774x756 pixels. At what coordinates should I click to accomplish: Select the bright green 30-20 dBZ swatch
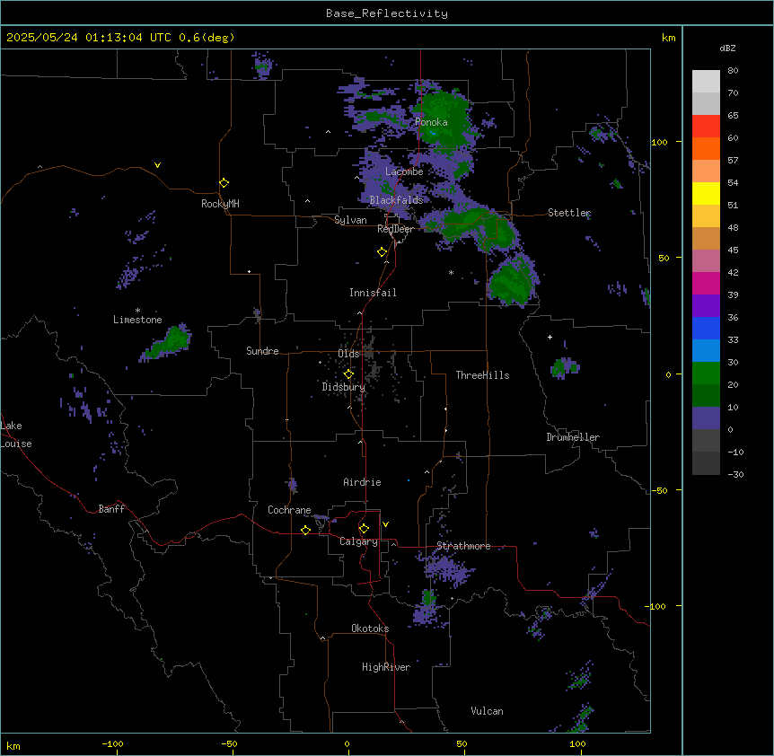(x=706, y=374)
